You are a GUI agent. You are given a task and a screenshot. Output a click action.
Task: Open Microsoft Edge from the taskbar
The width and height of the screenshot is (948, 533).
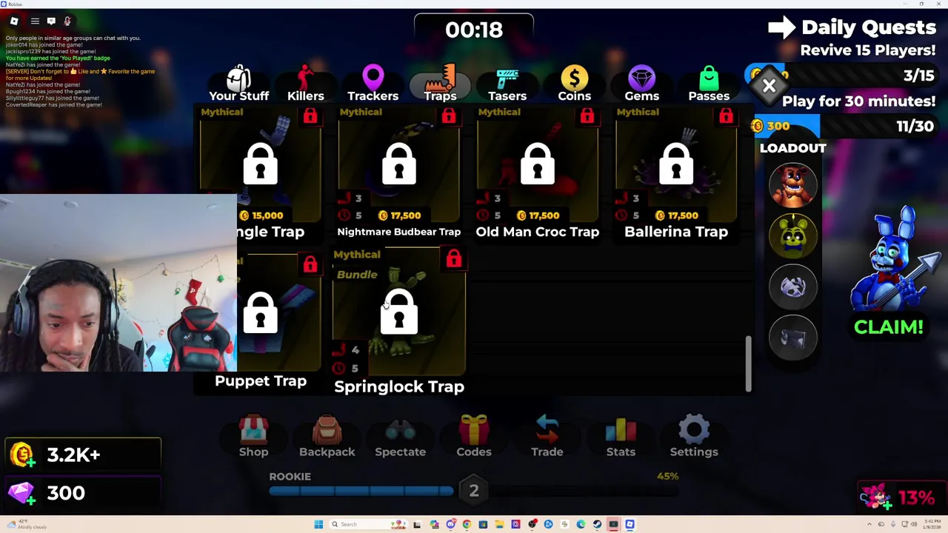(581, 524)
